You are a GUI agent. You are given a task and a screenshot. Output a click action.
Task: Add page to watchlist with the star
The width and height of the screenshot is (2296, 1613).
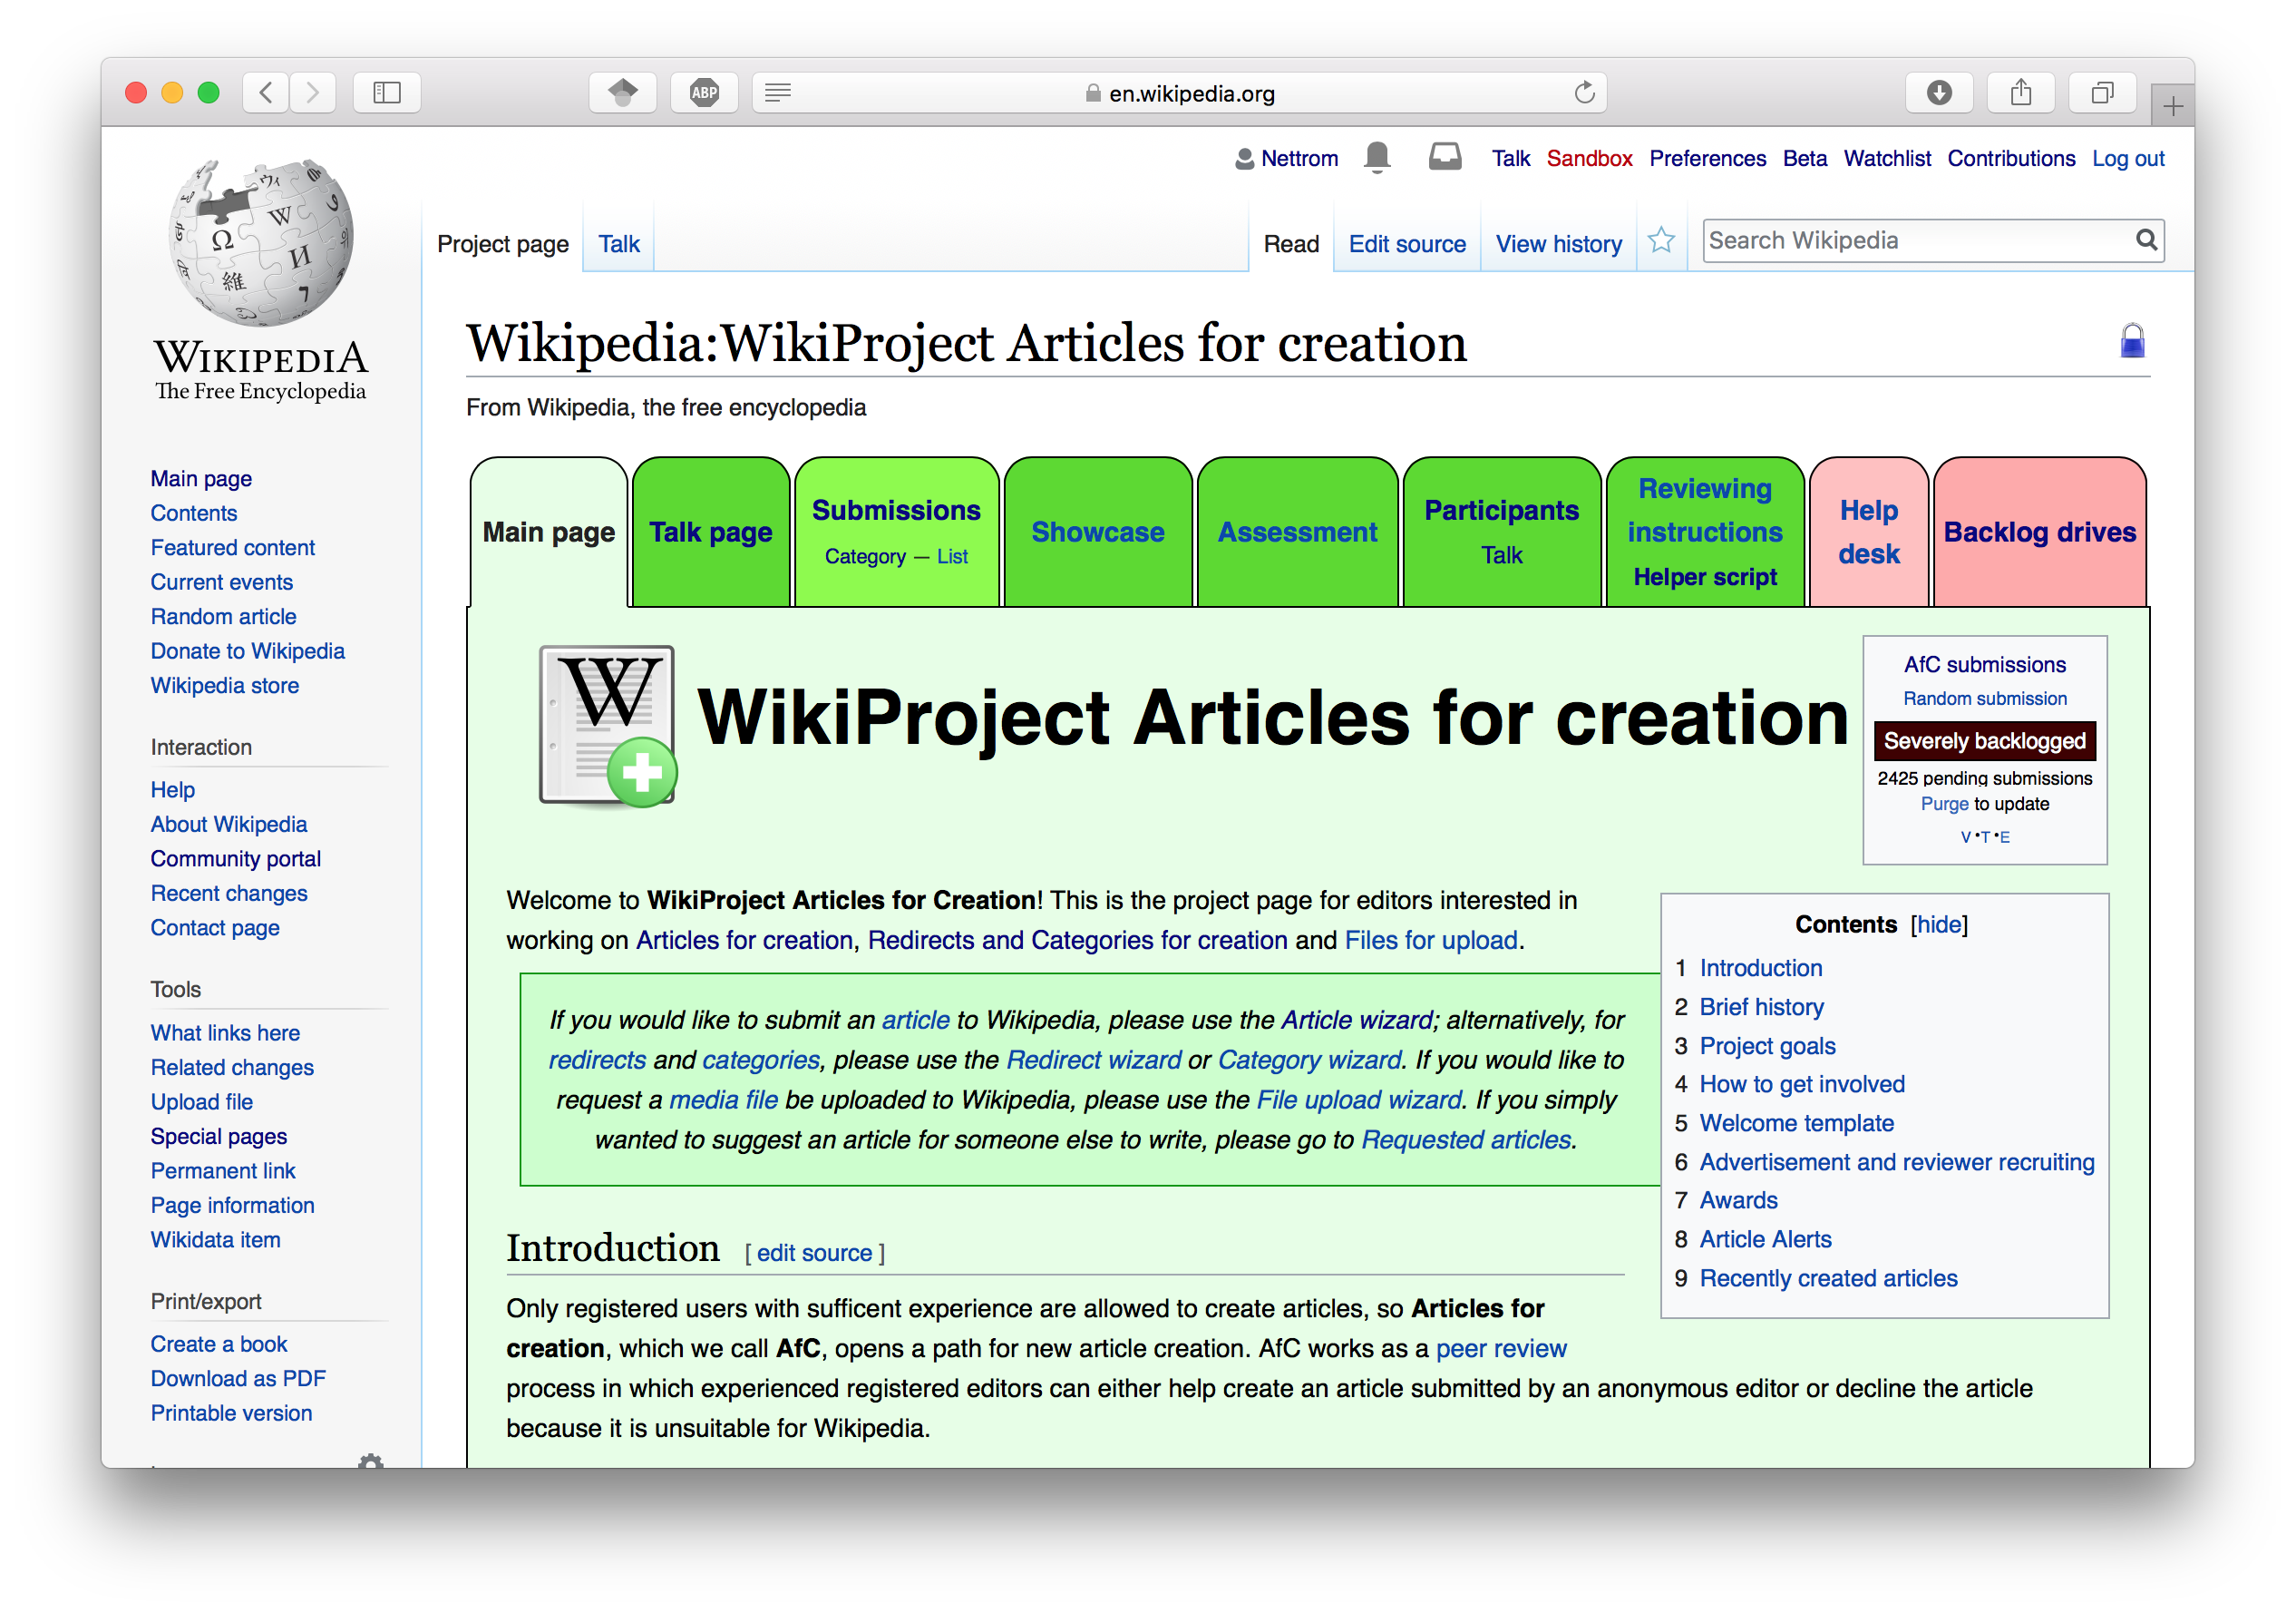(1661, 241)
